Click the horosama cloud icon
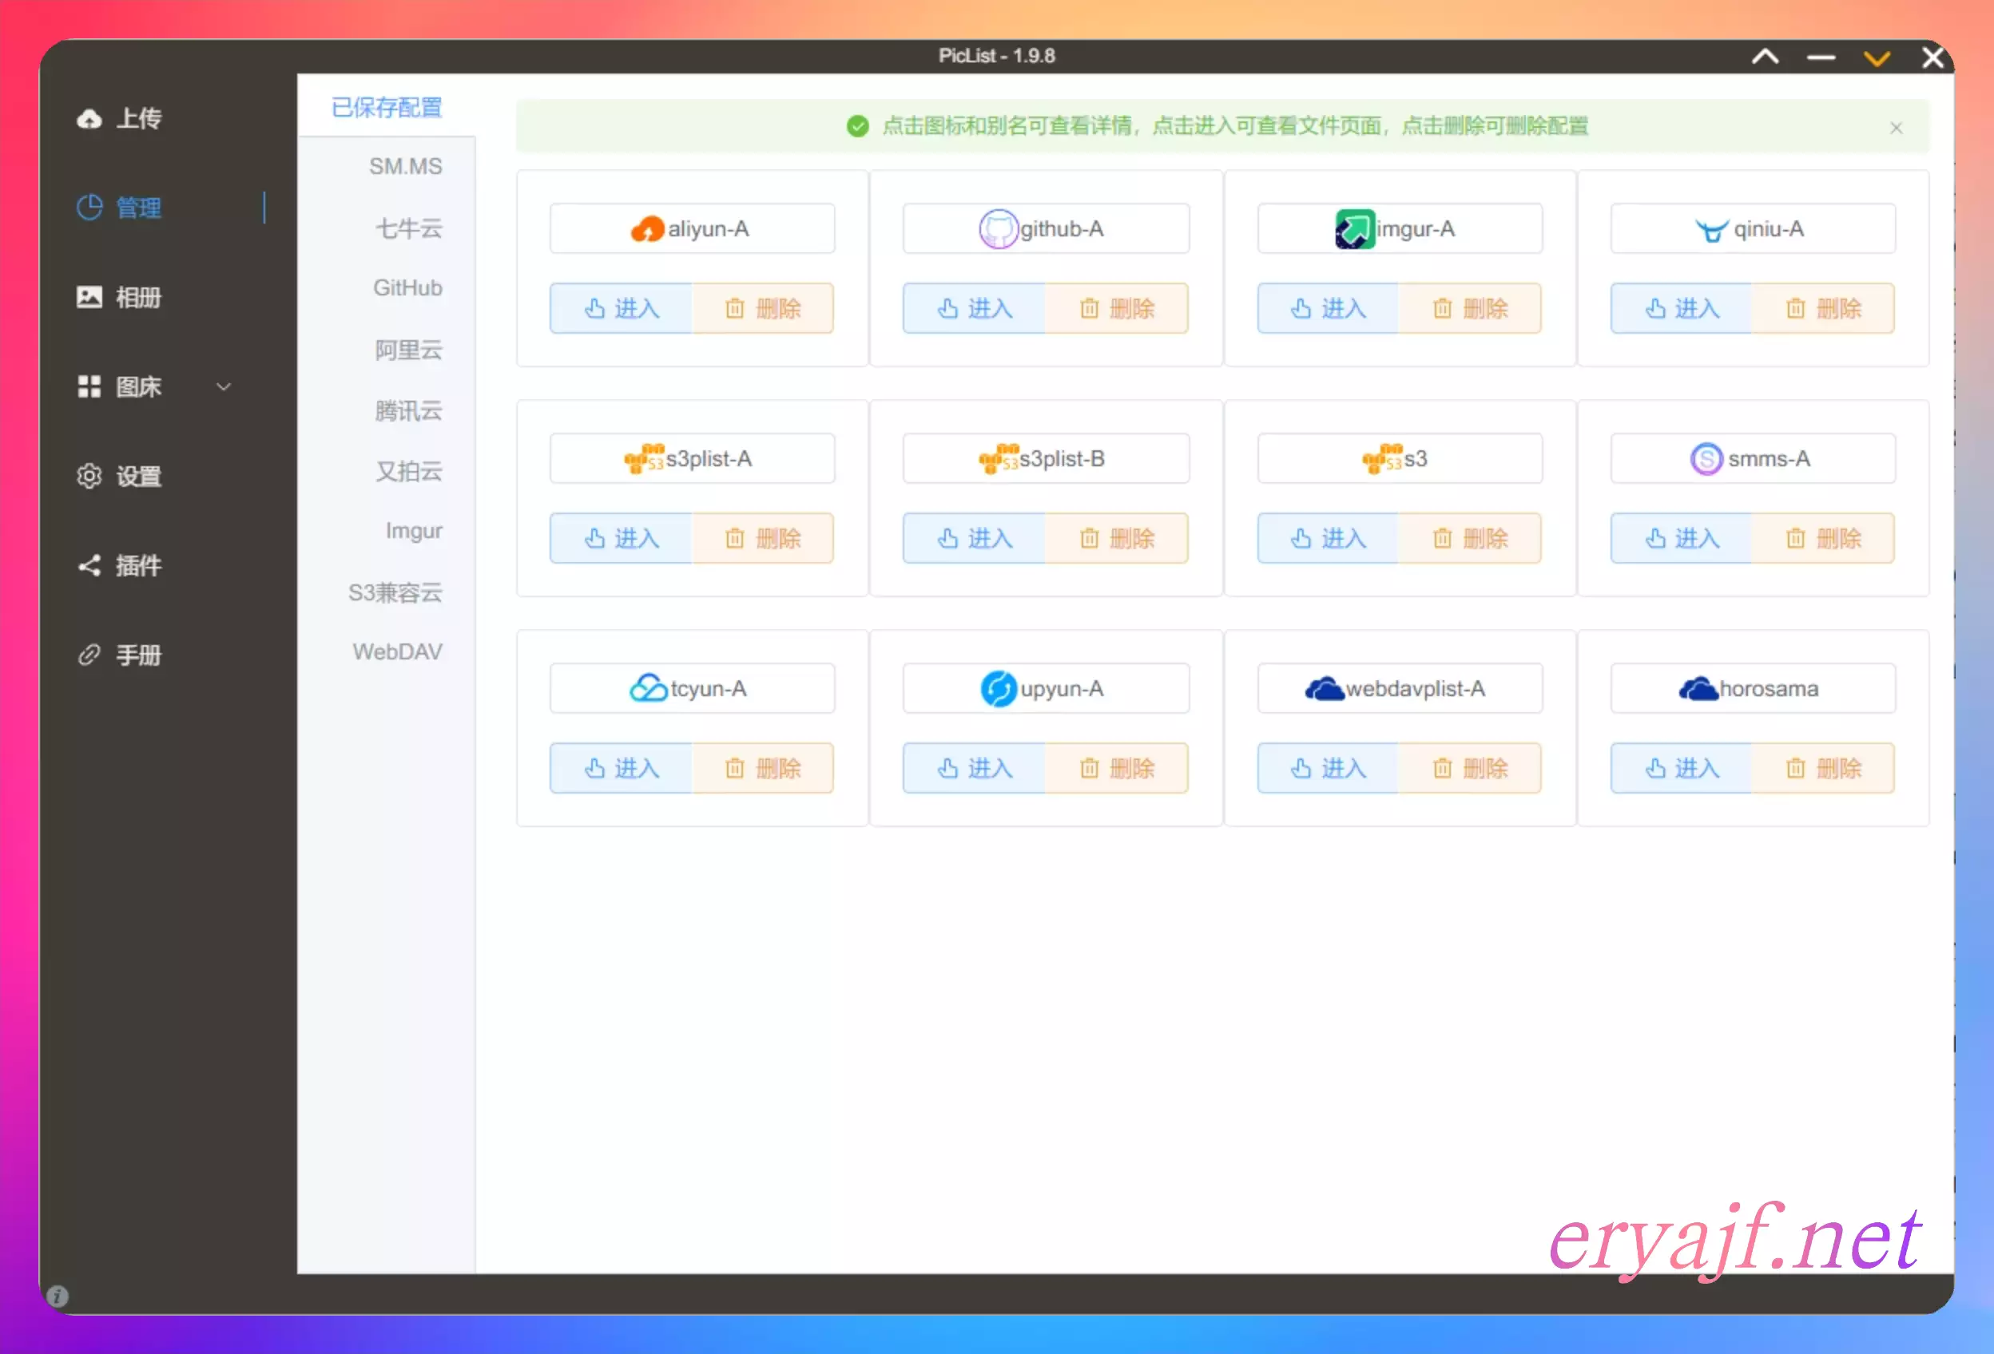The width and height of the screenshot is (1994, 1354). click(1699, 689)
